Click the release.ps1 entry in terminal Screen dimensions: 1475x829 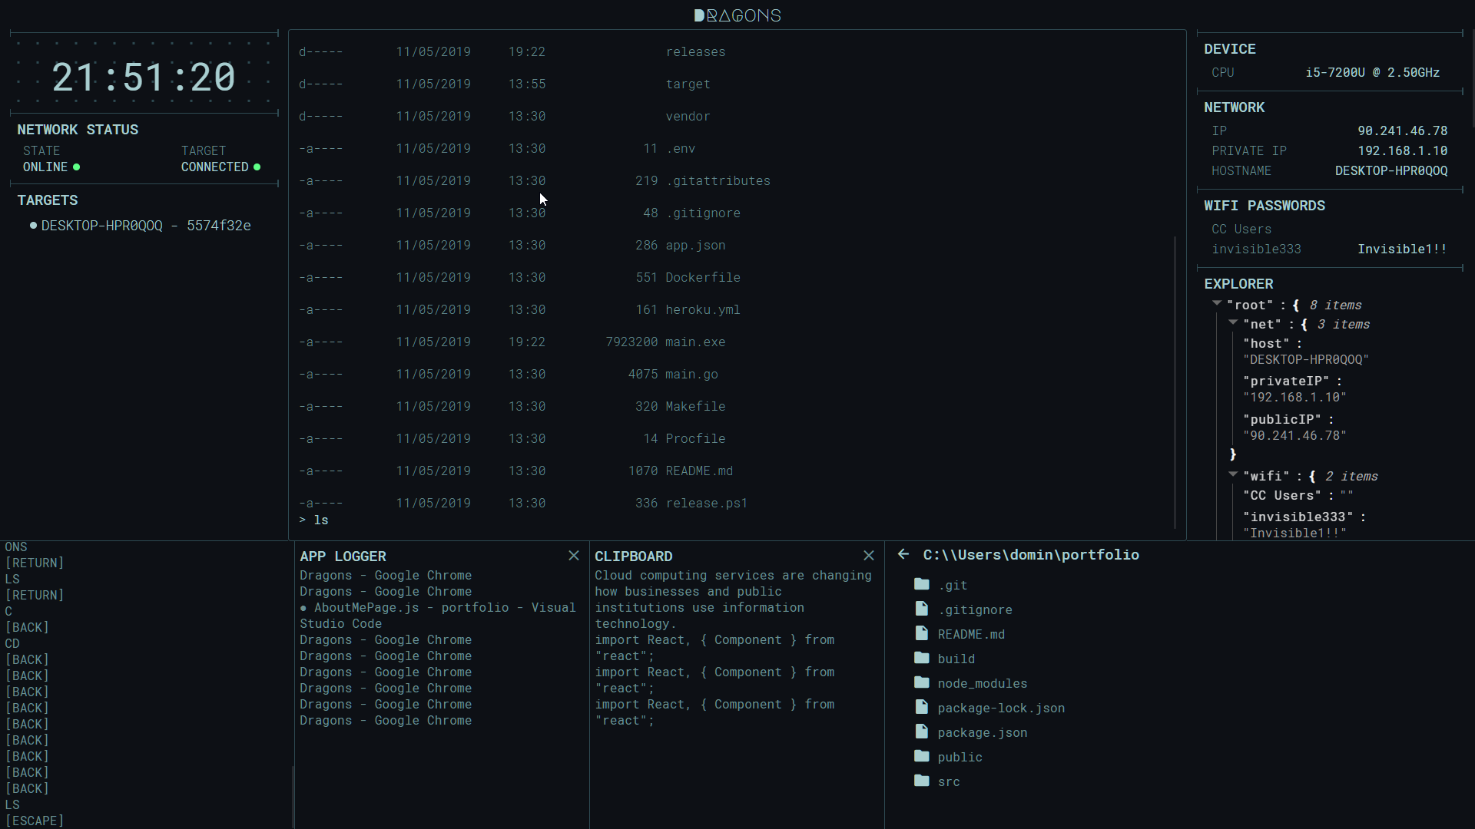coord(707,504)
